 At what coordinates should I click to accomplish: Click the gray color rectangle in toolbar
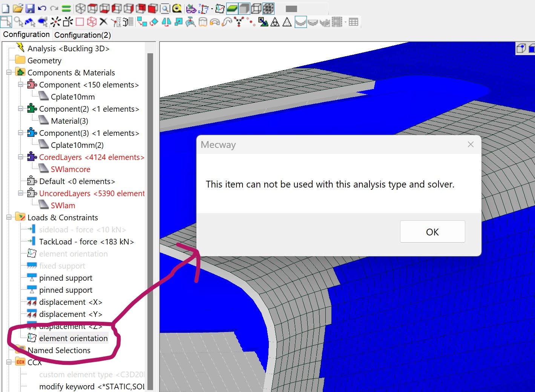(291, 9)
